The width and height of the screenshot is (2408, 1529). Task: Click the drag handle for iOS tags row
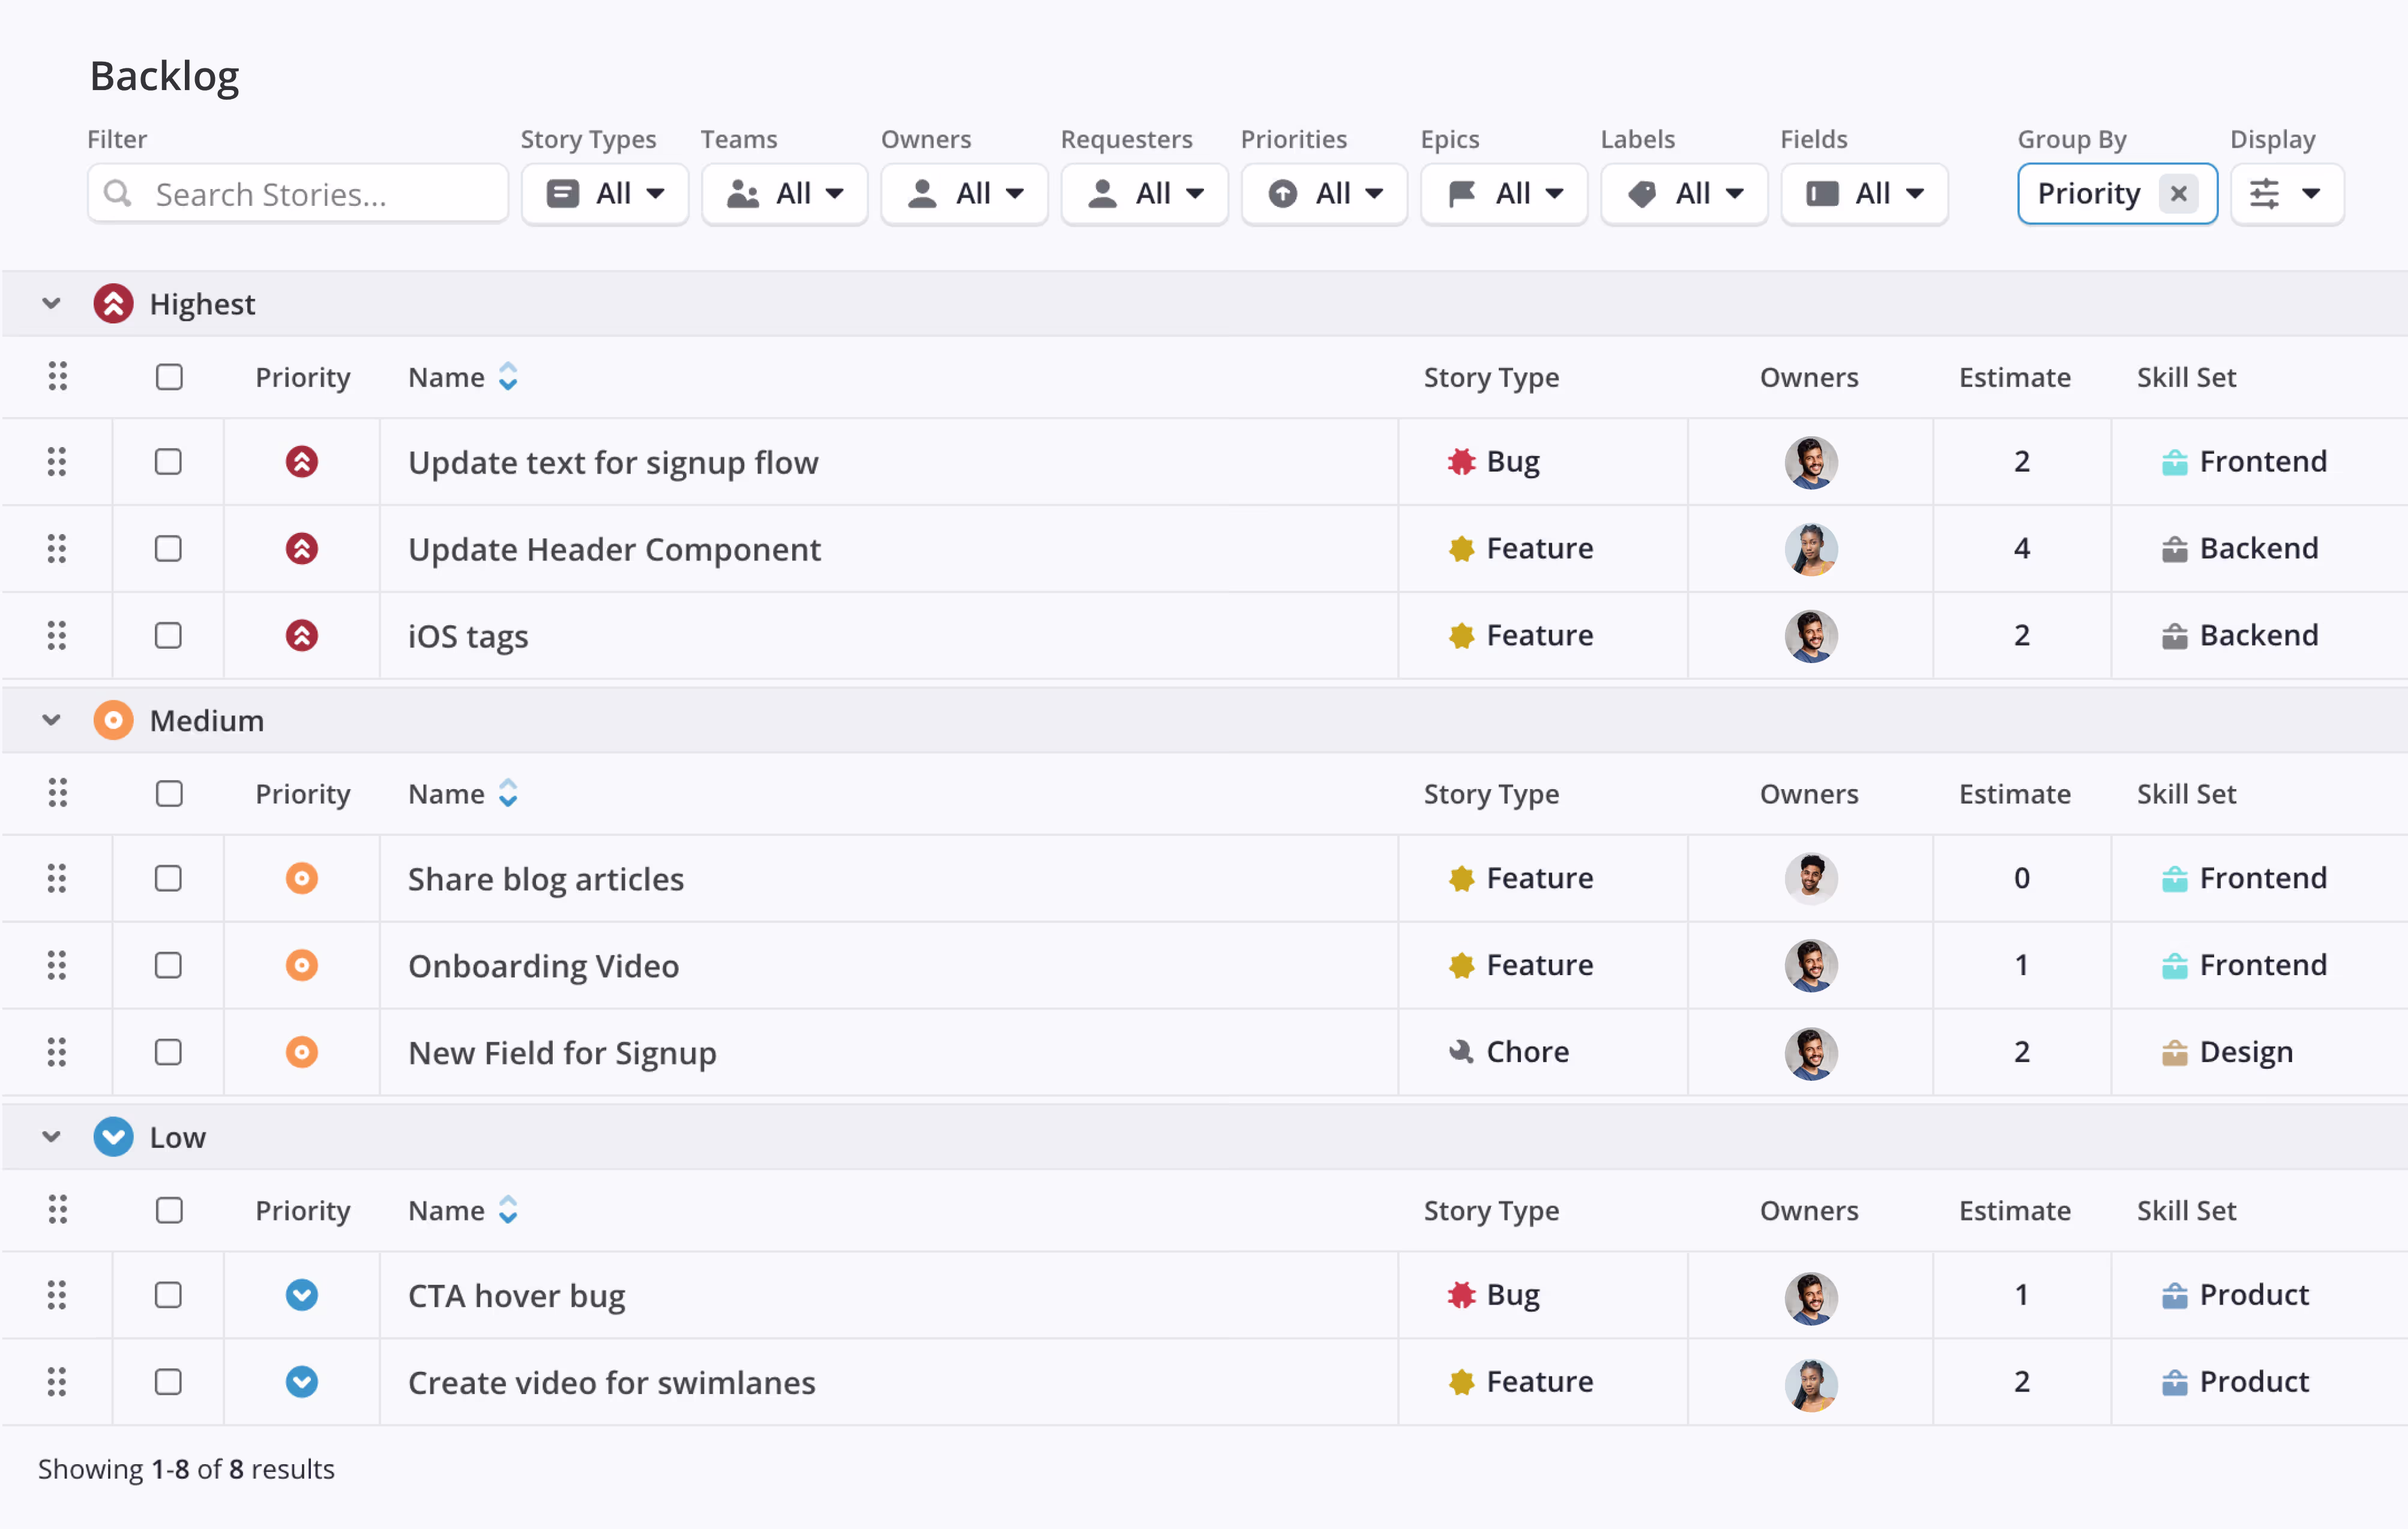point(57,636)
